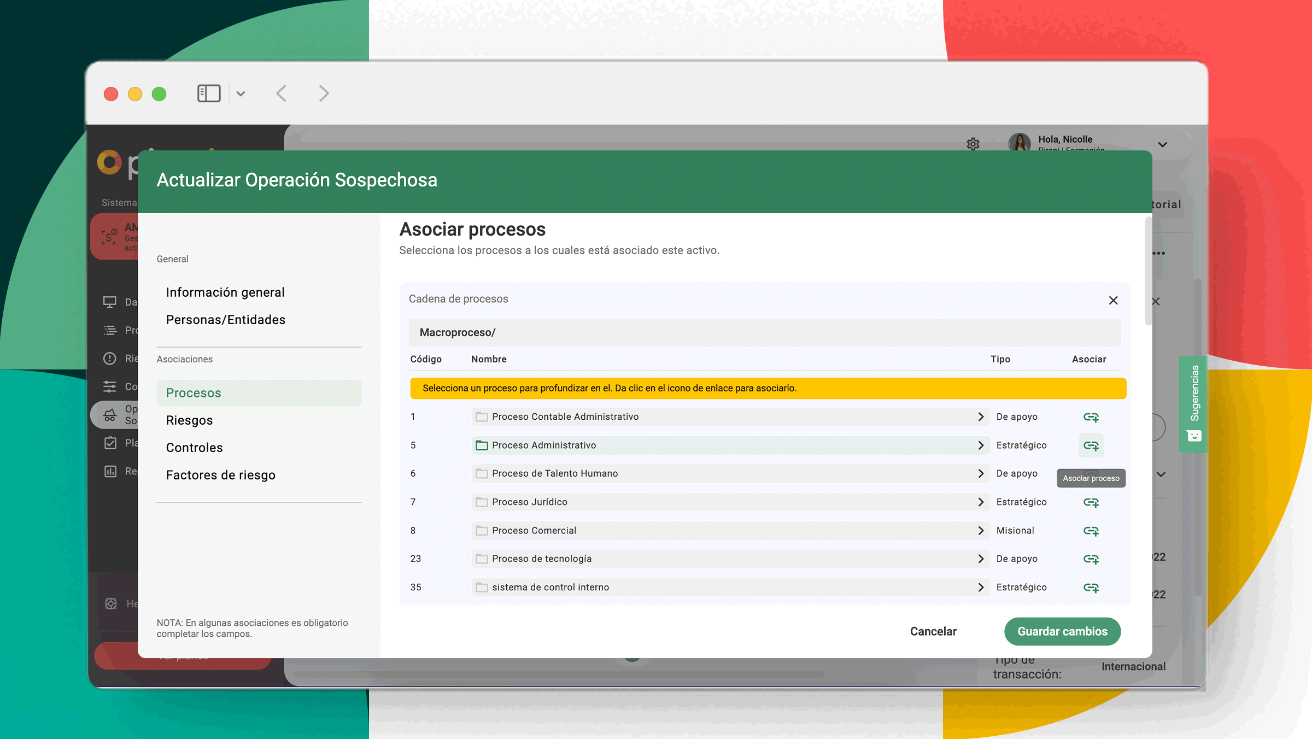Toggle the browser sidebar panel icon
The width and height of the screenshot is (1312, 739).
(x=209, y=93)
